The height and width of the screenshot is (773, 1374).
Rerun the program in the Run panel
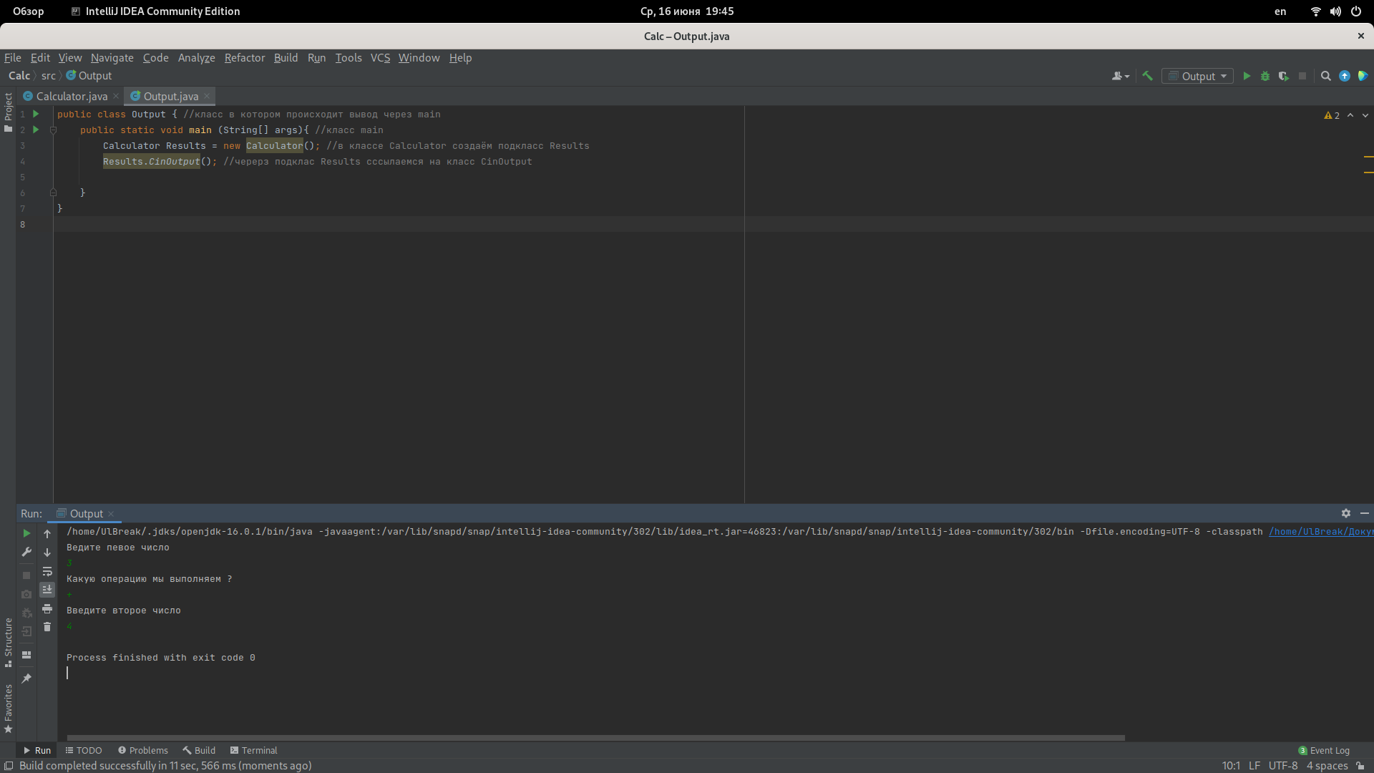point(26,533)
